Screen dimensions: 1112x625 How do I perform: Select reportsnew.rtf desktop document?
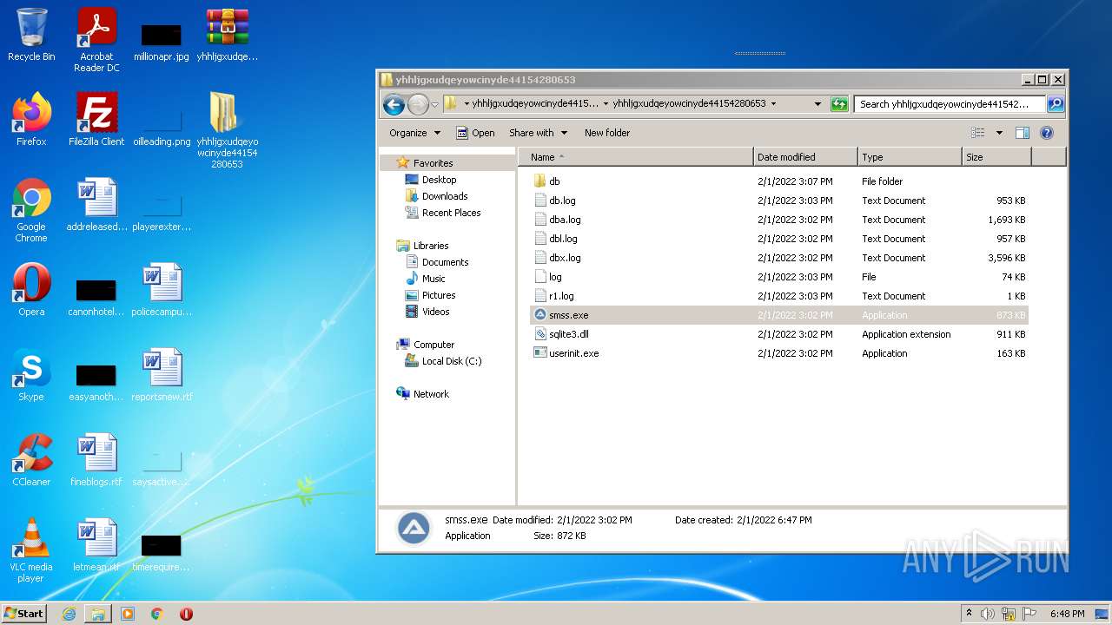click(x=162, y=374)
